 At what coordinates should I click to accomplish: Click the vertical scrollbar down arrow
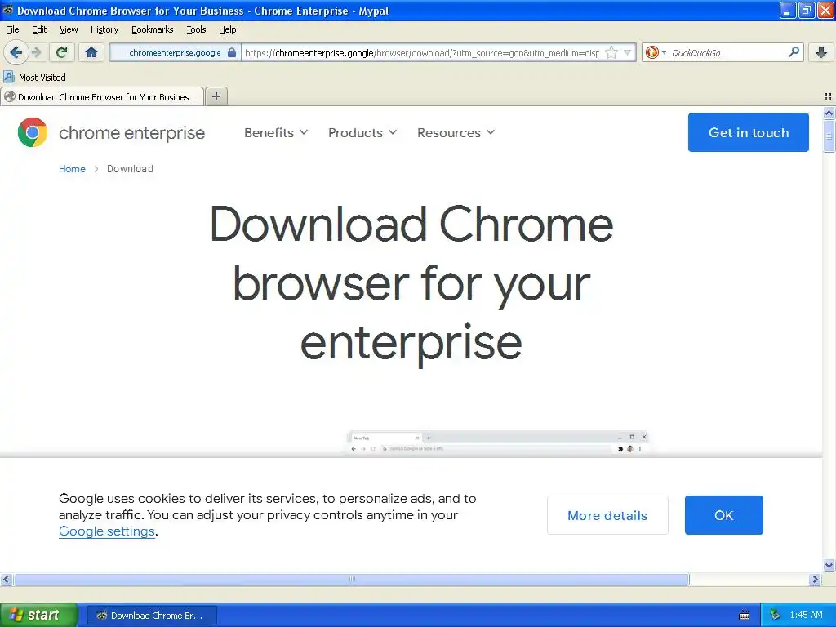[x=829, y=565]
